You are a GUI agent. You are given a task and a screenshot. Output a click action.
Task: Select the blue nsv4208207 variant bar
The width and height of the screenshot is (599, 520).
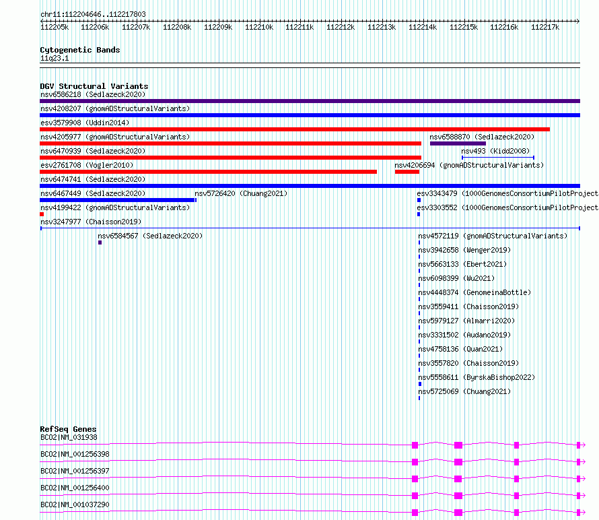coord(310,115)
